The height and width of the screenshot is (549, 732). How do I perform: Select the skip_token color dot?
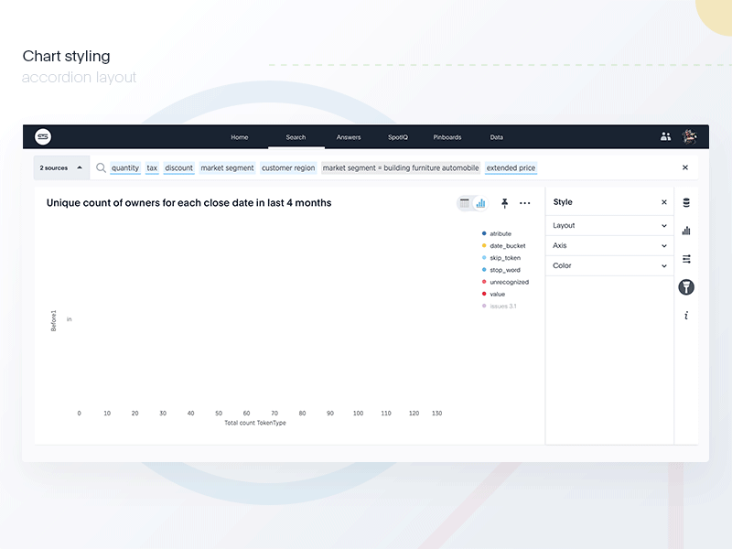(484, 257)
